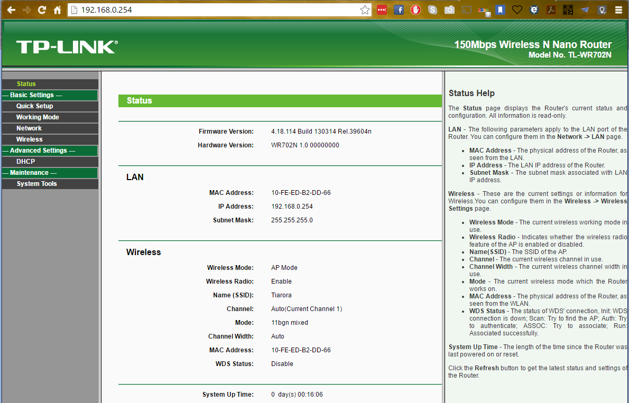Viewport: 629px width, 403px height.
Task: Click the page info icon in address bar
Action: (74, 10)
